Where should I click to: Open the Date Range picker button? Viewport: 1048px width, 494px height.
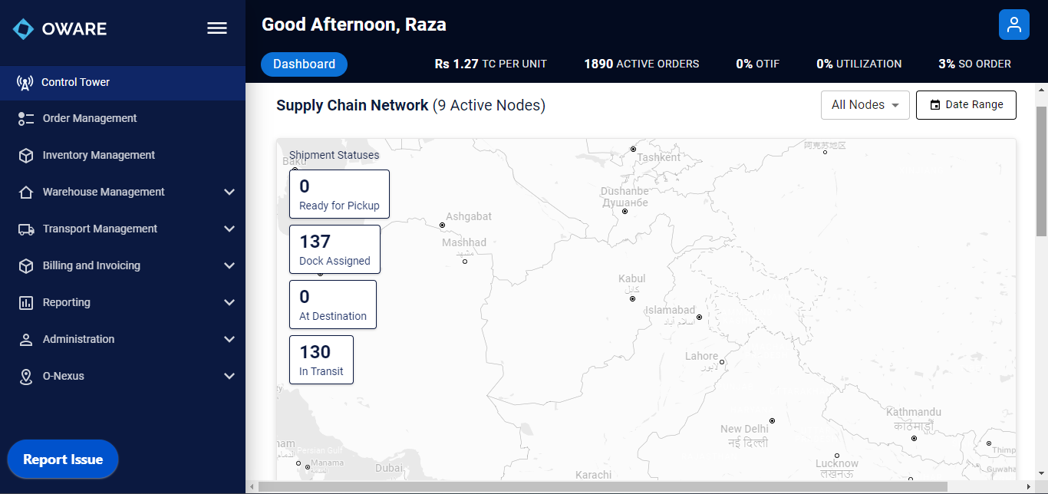966,105
